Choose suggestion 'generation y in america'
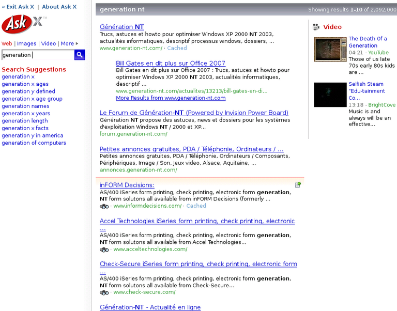397x311 pixels. coord(33,135)
